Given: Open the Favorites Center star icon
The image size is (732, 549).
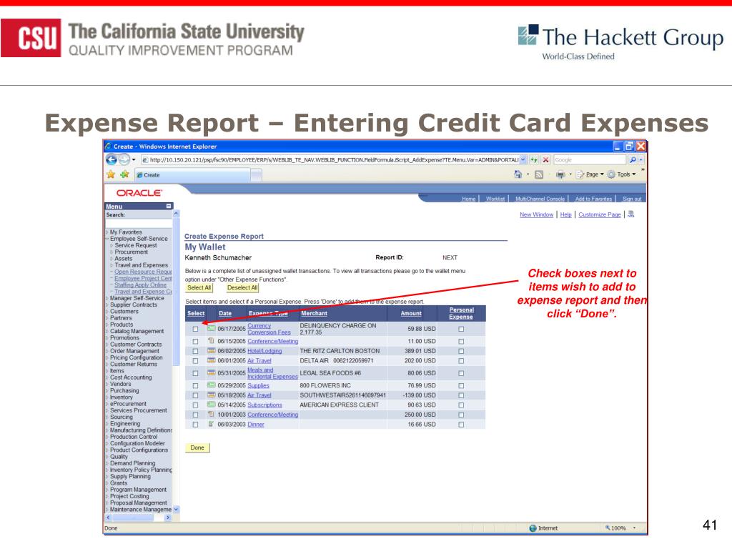Looking at the screenshot, I should (111, 174).
